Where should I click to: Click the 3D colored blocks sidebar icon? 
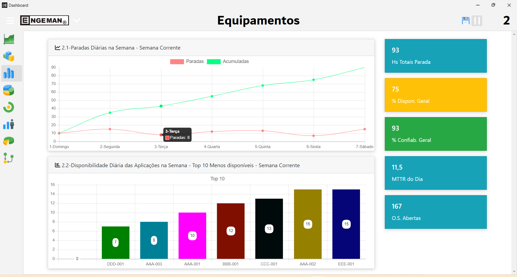[9, 56]
